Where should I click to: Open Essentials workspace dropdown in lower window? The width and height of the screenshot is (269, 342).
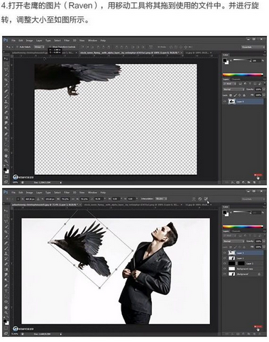pyautogui.click(x=253, y=199)
